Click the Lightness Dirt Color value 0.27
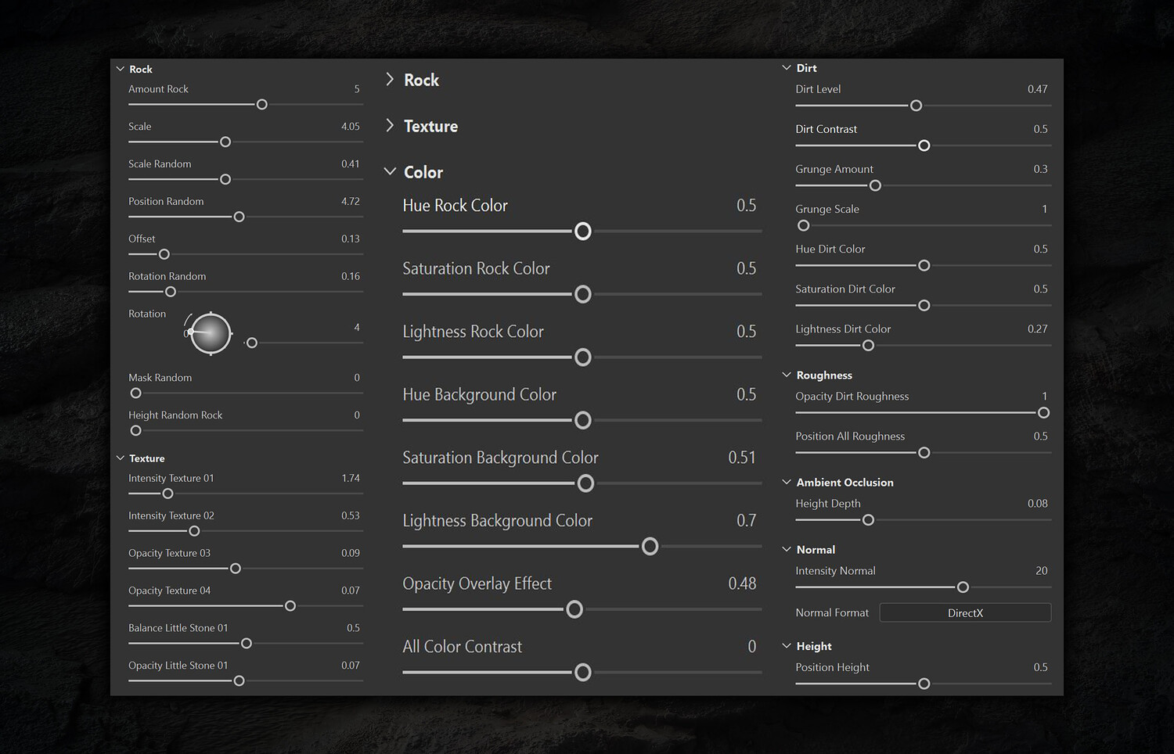Image resolution: width=1174 pixels, height=754 pixels. [x=1038, y=329]
